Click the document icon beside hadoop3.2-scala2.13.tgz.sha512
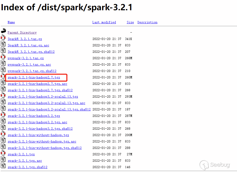237x172 pixels. coord(3,108)
